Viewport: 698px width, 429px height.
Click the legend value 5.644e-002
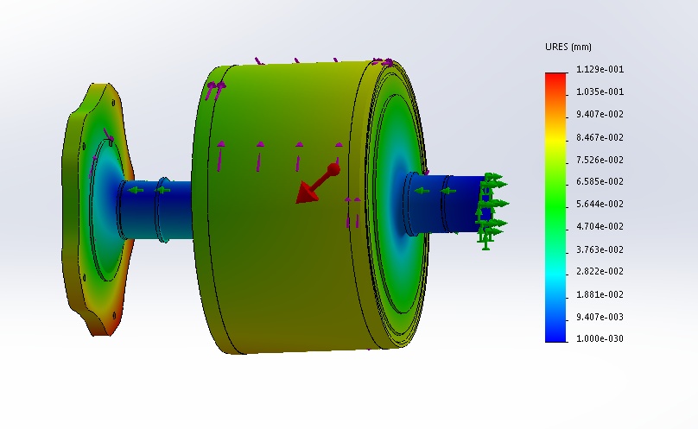[600, 204]
